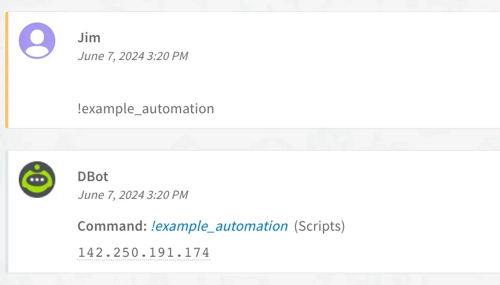Click Jim's purple user avatar
Image resolution: width=500 pixels, height=285 pixels.
(x=37, y=41)
